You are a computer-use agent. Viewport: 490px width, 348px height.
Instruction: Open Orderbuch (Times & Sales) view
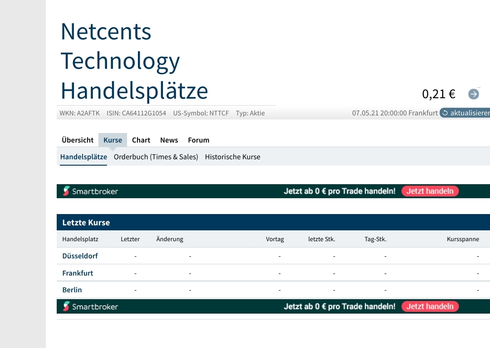click(156, 157)
